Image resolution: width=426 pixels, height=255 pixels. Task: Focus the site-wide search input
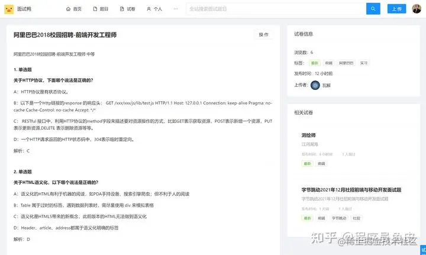276,9
